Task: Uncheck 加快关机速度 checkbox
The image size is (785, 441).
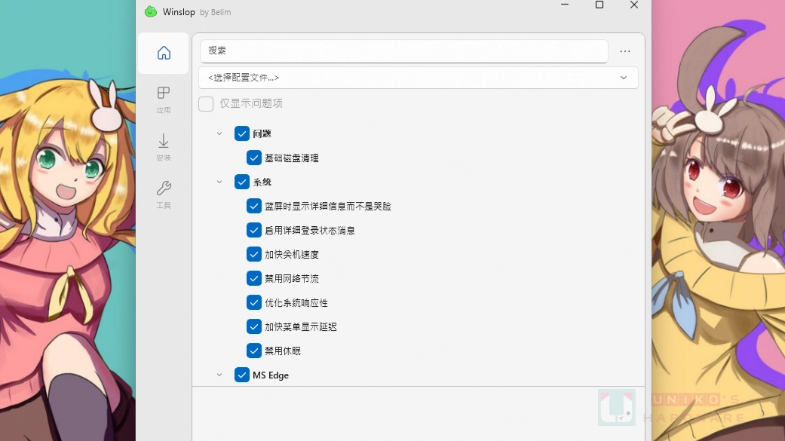Action: tap(254, 254)
